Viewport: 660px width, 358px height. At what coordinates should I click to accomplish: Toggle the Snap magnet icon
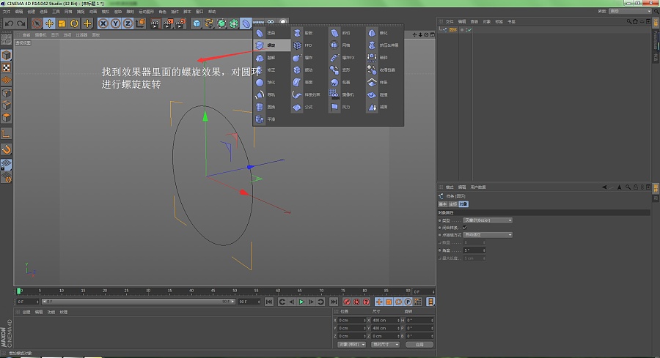(7, 149)
